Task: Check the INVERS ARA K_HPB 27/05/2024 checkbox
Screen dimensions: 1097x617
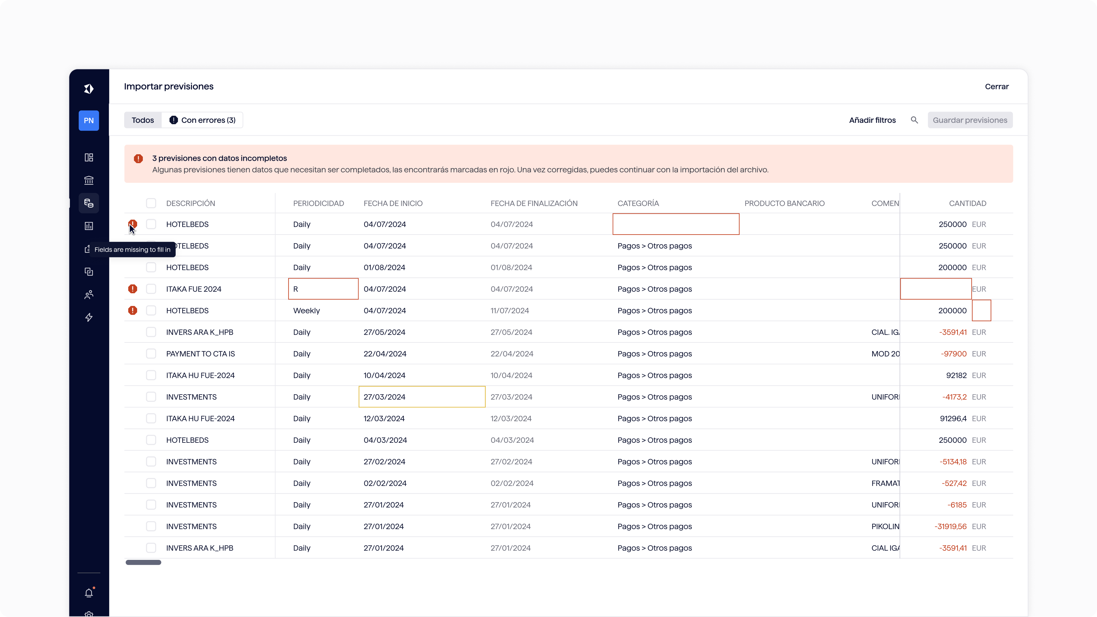Action: click(151, 332)
